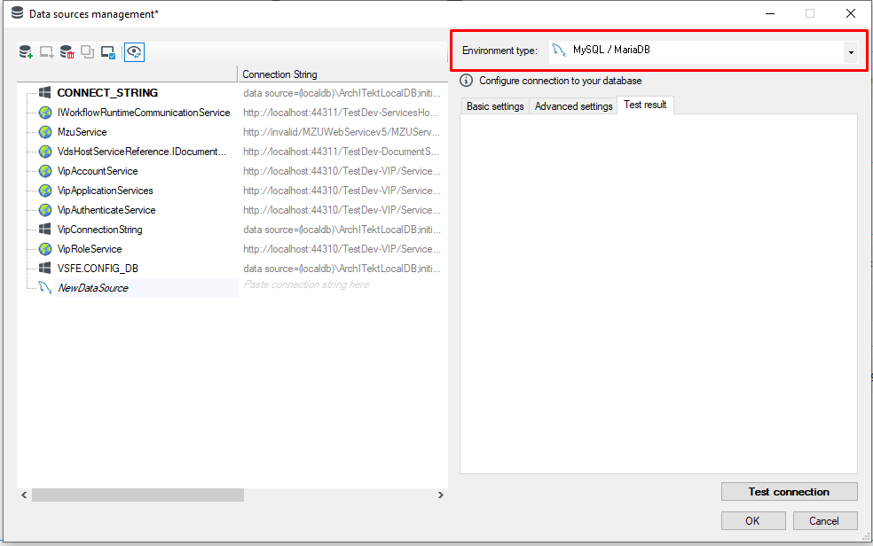Select the VipRoleService row
The height and width of the screenshot is (546, 873).
pos(90,248)
